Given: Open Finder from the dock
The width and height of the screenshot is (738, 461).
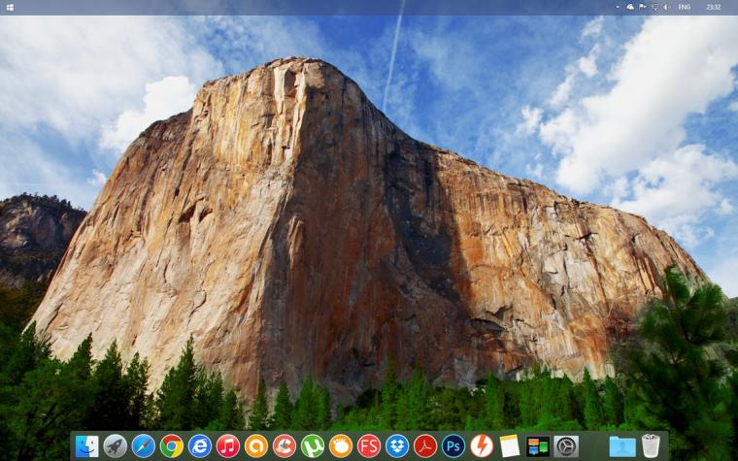Looking at the screenshot, I should point(87,445).
